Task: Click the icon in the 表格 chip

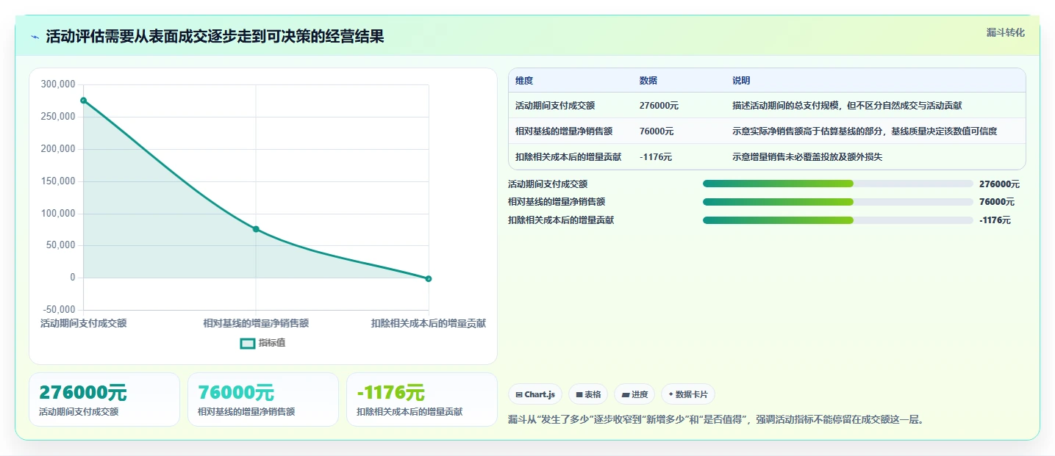Action: click(x=579, y=395)
